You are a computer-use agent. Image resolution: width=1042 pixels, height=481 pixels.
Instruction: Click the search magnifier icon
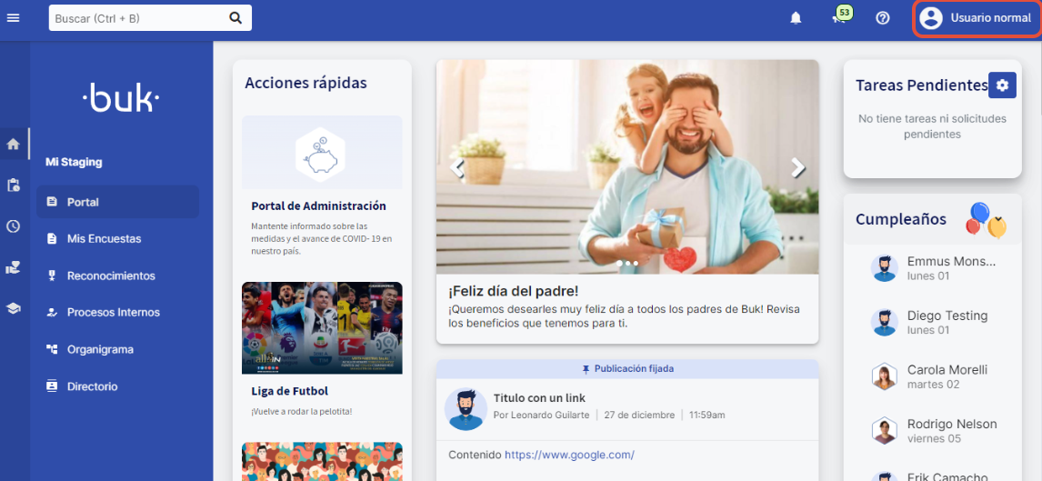[x=235, y=18]
